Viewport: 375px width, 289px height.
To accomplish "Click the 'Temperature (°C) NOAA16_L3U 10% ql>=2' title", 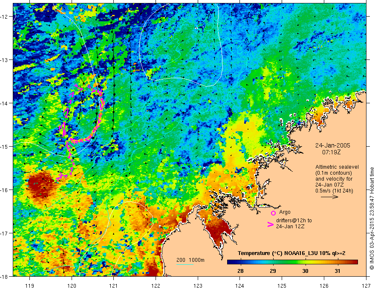I will [x=291, y=253].
